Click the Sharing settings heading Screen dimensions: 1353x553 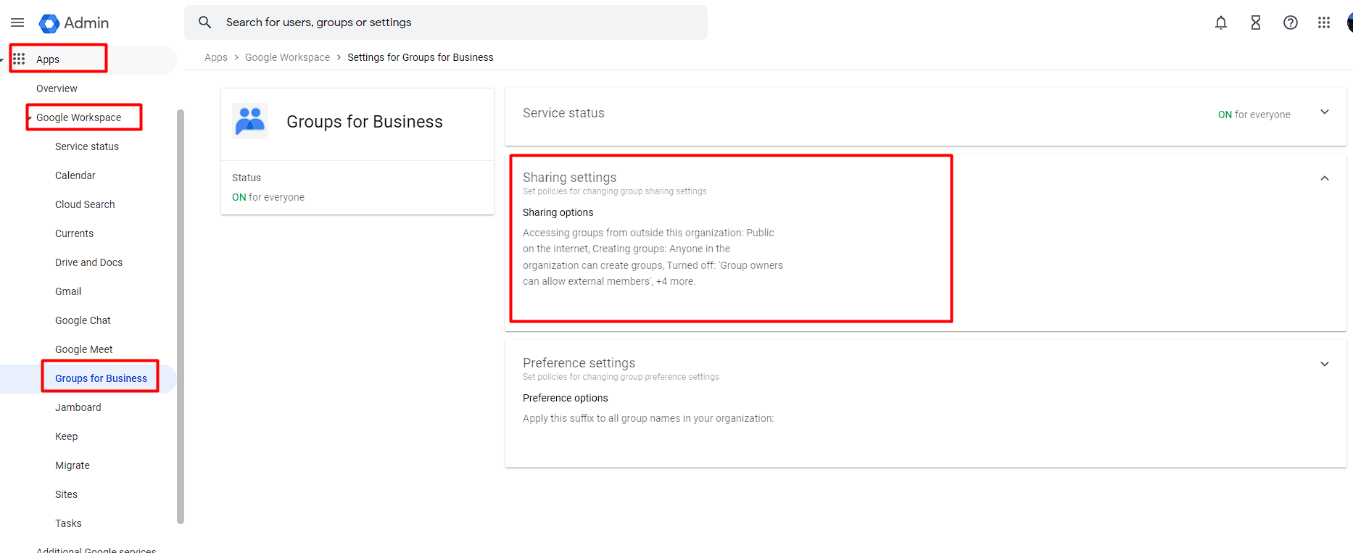click(570, 178)
